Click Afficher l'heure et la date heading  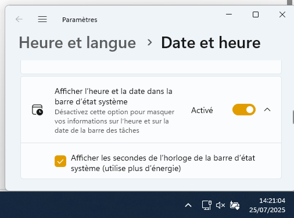113,96
